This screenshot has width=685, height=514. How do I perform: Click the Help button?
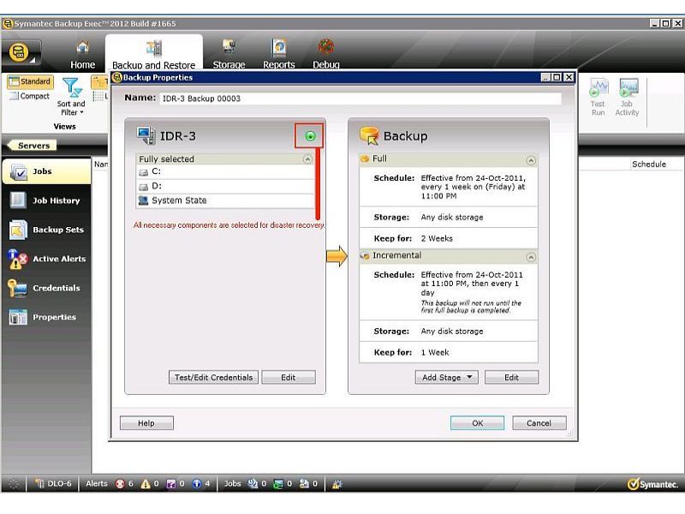pos(146,423)
